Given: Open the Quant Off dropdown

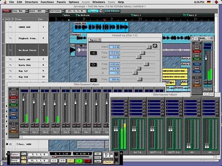Looking at the screenshot, I should tap(47, 11).
